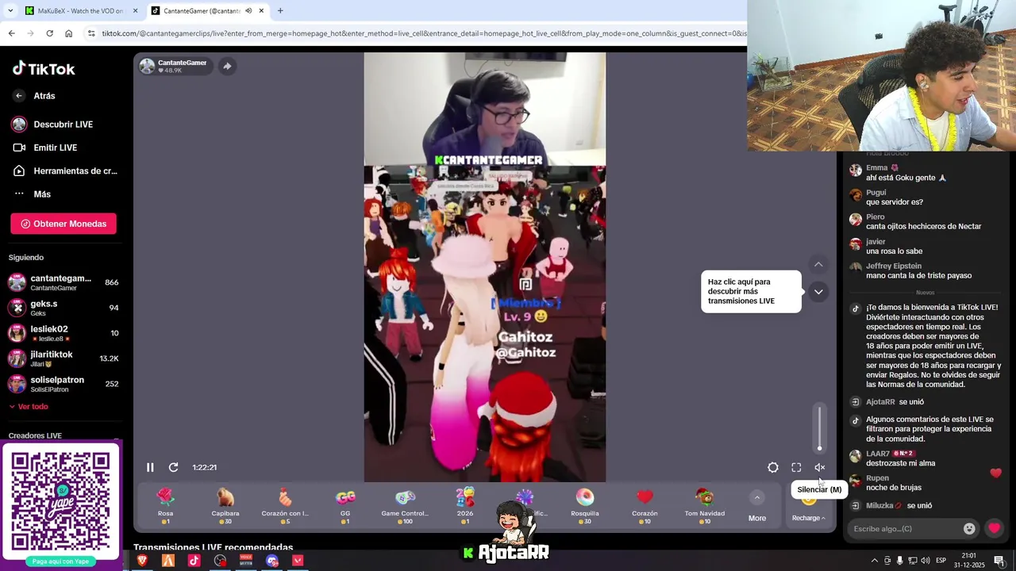Switch the ESP keyboard language
Screen dimensions: 1016x571
click(941, 561)
